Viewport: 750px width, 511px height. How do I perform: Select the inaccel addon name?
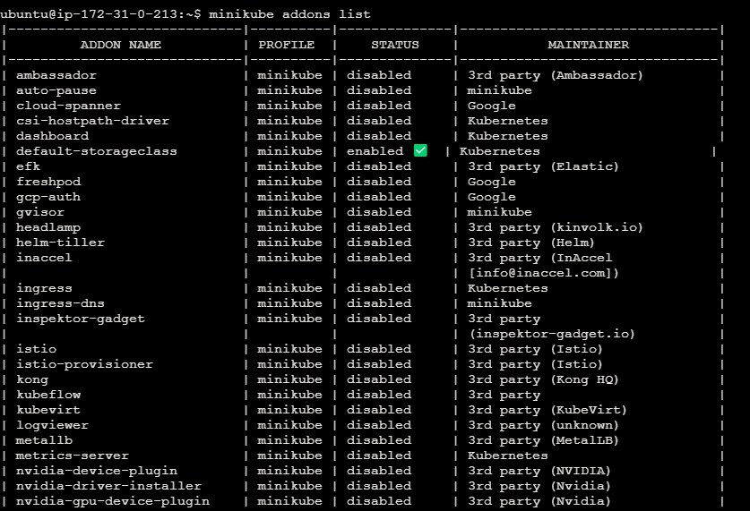point(44,258)
